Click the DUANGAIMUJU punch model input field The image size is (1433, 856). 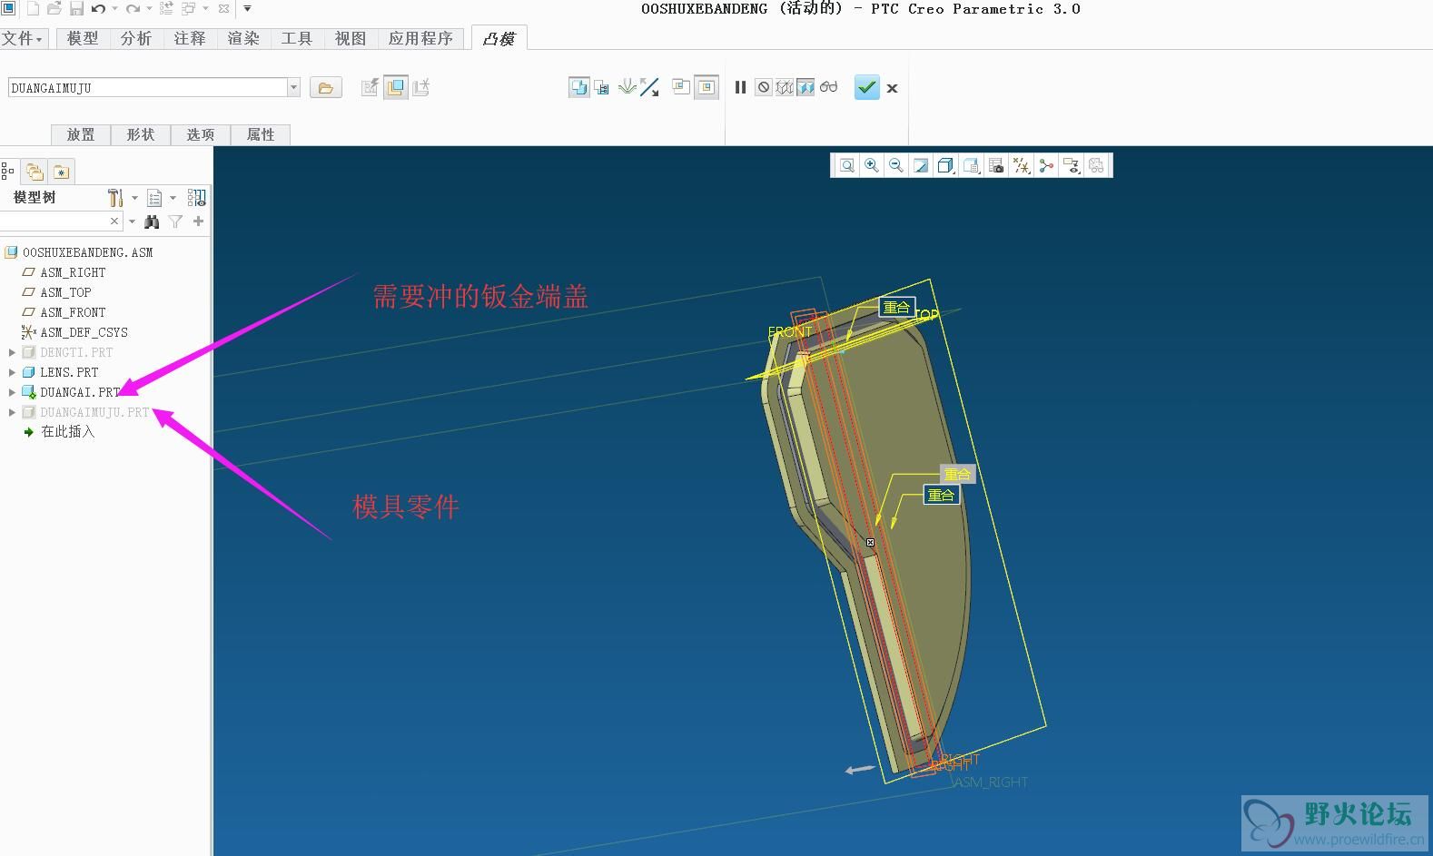[147, 88]
